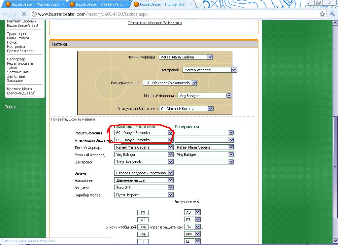338x245 pixels.
Task: Open bench Легкий Форвард Cadena dropdown
Action: pyautogui.click(x=144, y=147)
